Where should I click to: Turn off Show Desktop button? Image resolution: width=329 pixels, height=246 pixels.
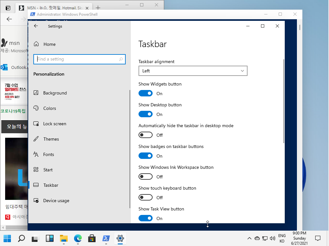pos(145,114)
